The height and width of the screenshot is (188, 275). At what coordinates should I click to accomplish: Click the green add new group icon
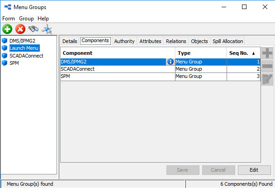point(7,29)
